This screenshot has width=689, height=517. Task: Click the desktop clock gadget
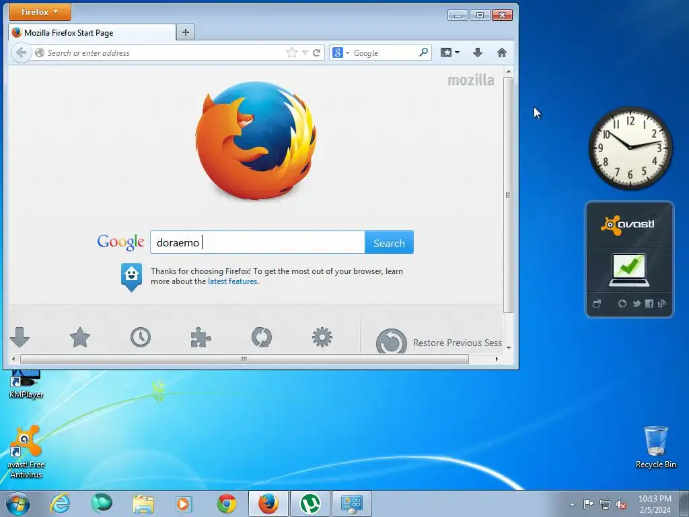[630, 148]
